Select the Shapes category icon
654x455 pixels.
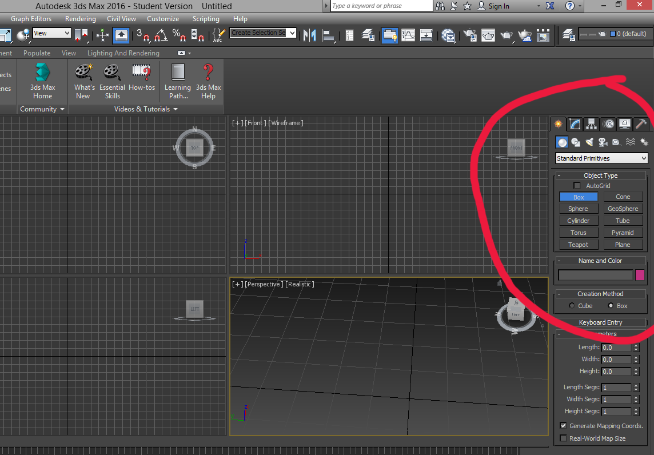(576, 143)
